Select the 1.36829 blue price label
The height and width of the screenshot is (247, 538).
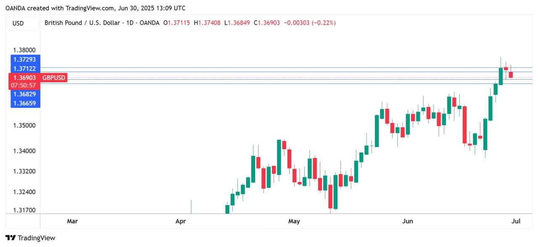[25, 94]
